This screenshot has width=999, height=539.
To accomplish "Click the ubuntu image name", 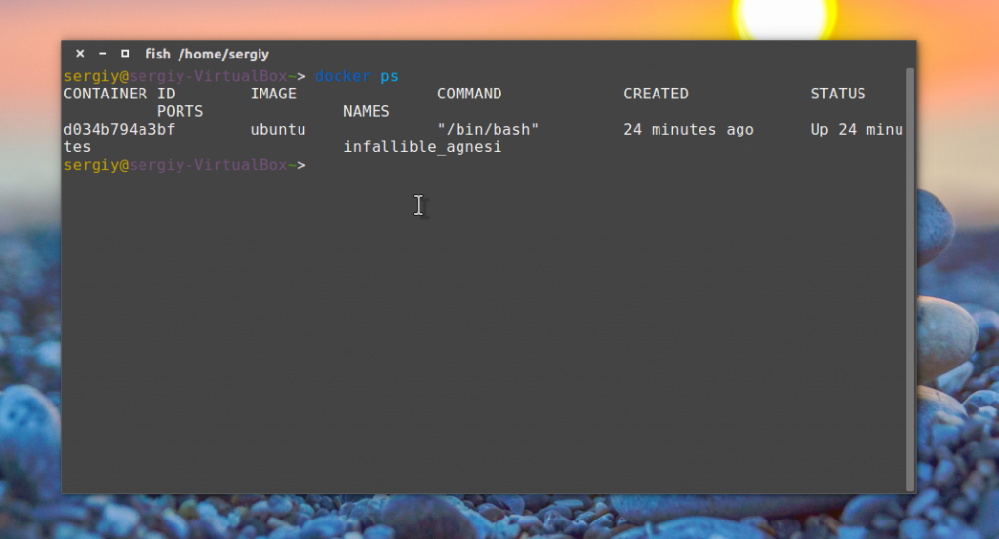I will point(278,130).
